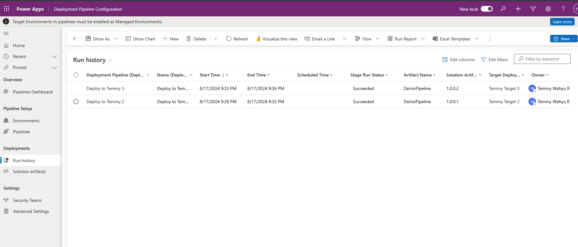
Task: Open advanced find filter icon in header
Action: click(x=533, y=9)
